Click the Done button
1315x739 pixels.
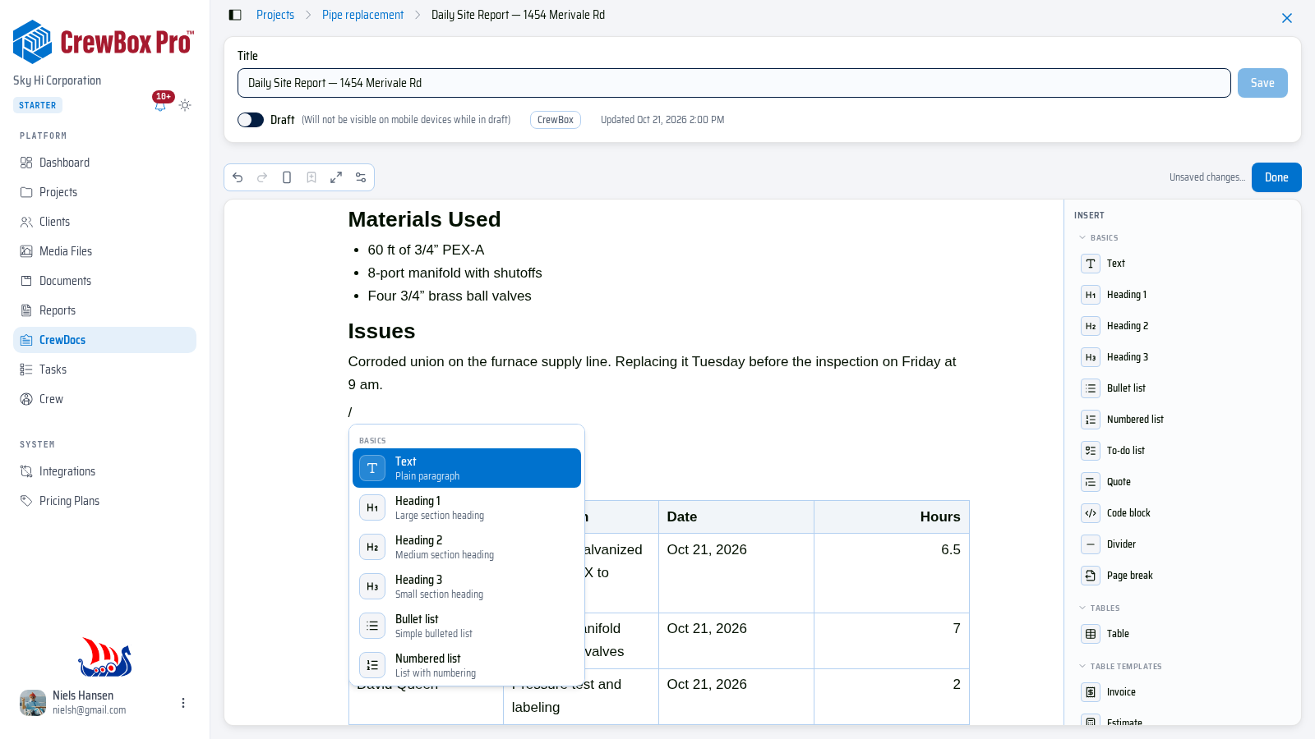[1276, 177]
